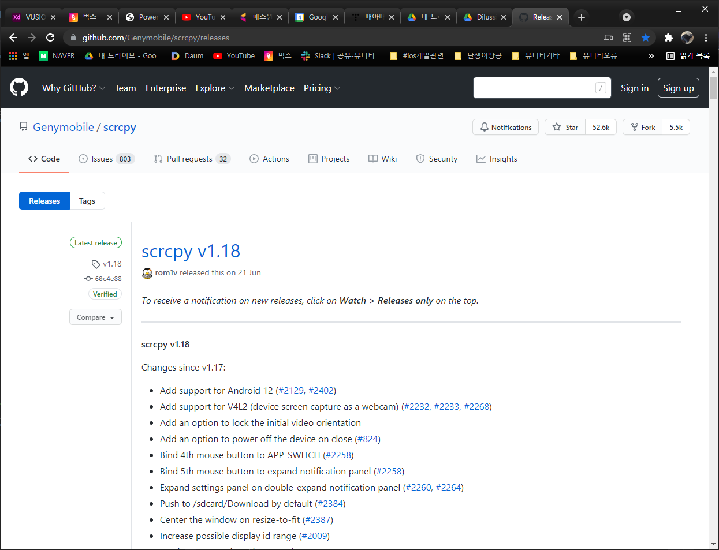Open the reading list button
Screen dimensions: 719x550
tap(688, 56)
